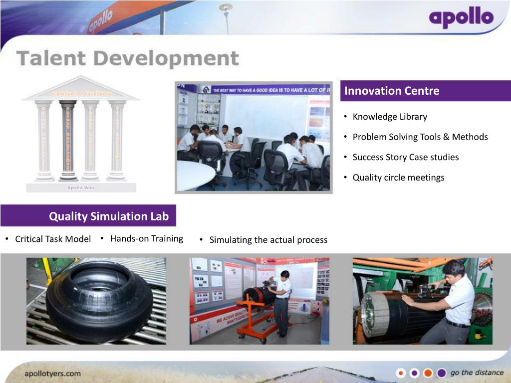Open the innovation classroom photo thumbnail
This screenshot has width=511, height=383.
254,136
